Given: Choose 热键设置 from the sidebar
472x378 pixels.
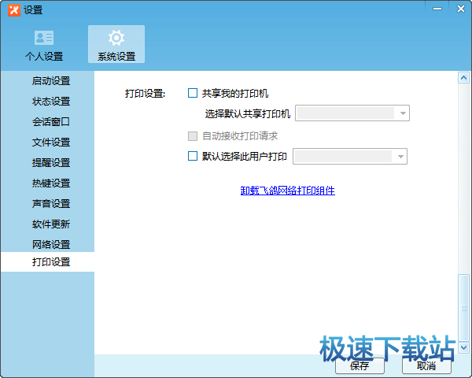Looking at the screenshot, I should (51, 183).
